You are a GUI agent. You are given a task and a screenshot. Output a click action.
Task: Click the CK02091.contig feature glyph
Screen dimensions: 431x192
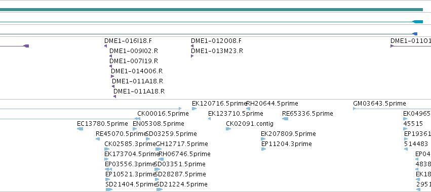click(x=228, y=129)
